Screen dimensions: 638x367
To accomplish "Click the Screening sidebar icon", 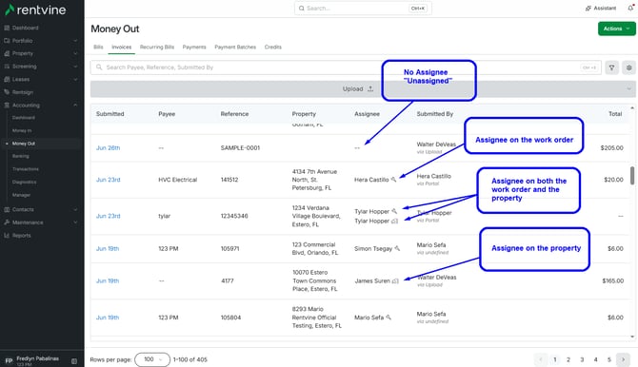I will pyautogui.click(x=7, y=67).
